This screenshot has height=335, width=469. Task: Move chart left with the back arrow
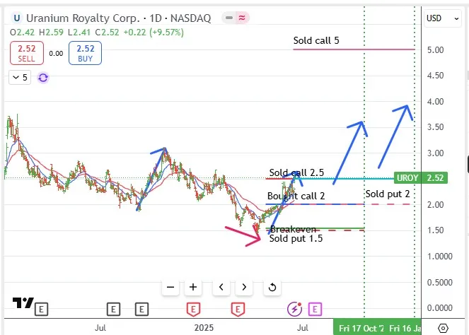[221, 287]
